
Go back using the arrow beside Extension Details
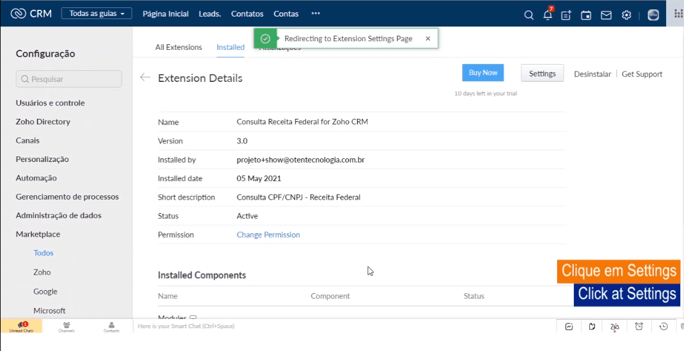coord(145,78)
